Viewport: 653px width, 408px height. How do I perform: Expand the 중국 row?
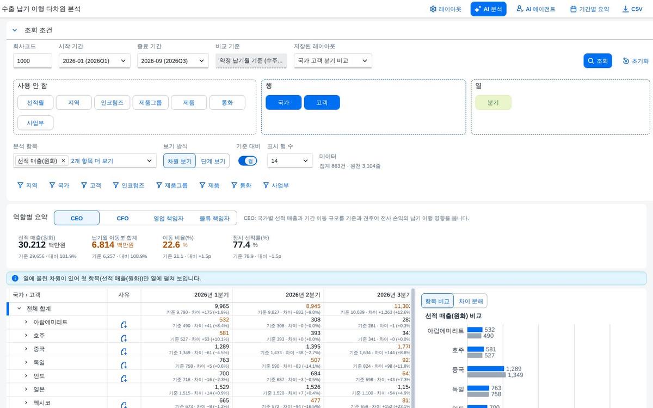[26, 349]
